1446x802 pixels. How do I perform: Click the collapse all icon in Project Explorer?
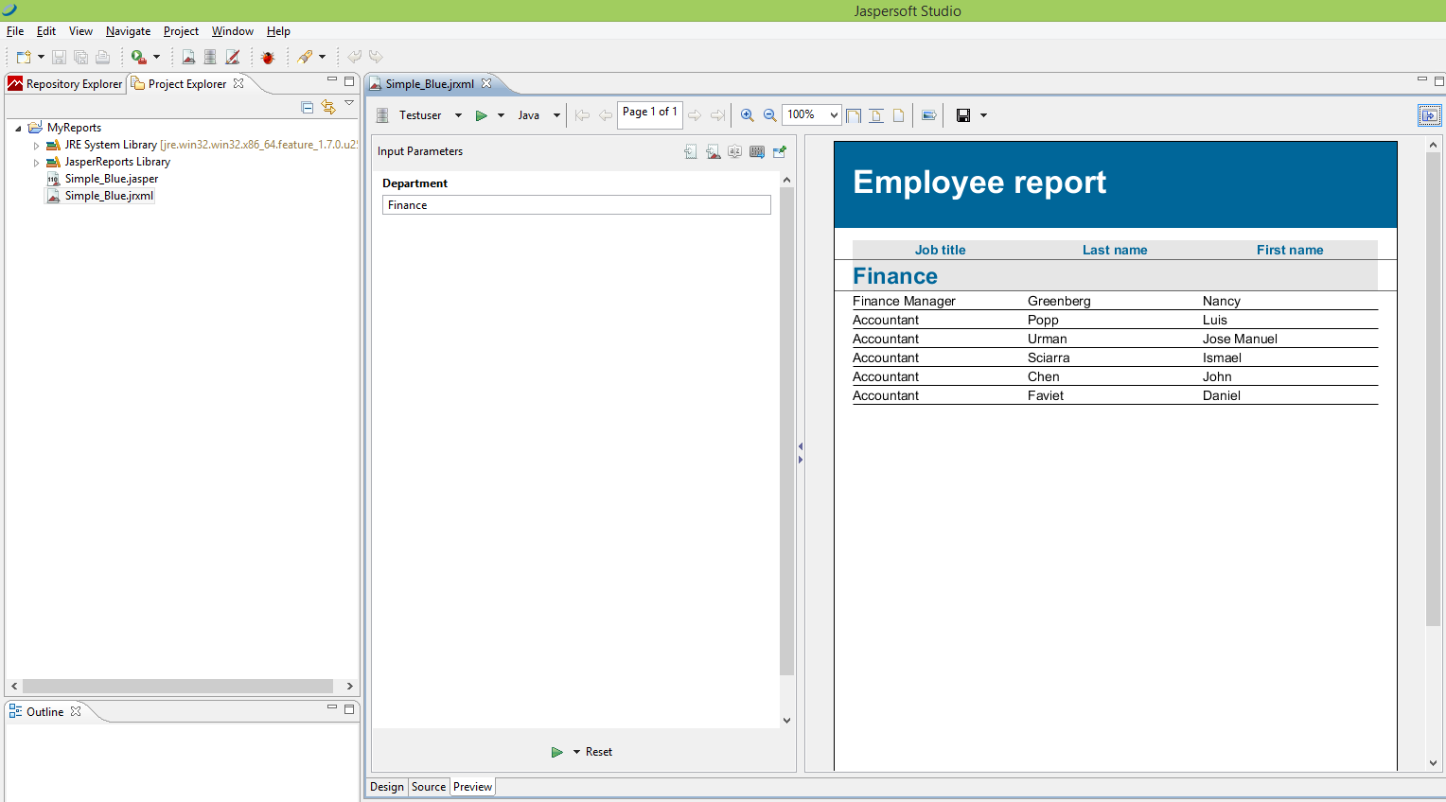pyautogui.click(x=307, y=107)
